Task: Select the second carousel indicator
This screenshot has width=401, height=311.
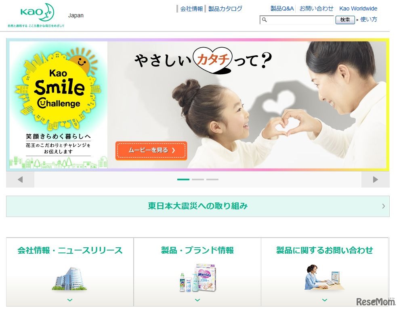Action: coord(198,180)
